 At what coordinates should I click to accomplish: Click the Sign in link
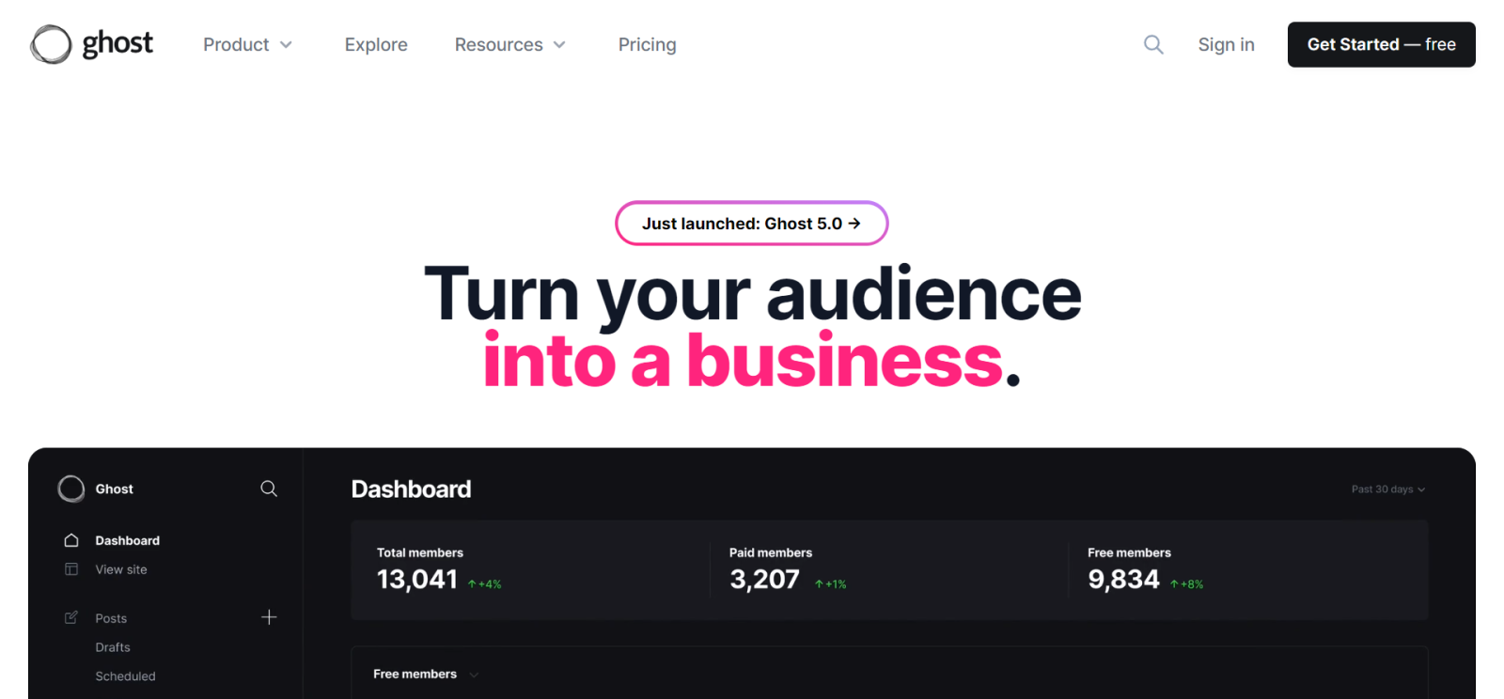click(x=1226, y=44)
